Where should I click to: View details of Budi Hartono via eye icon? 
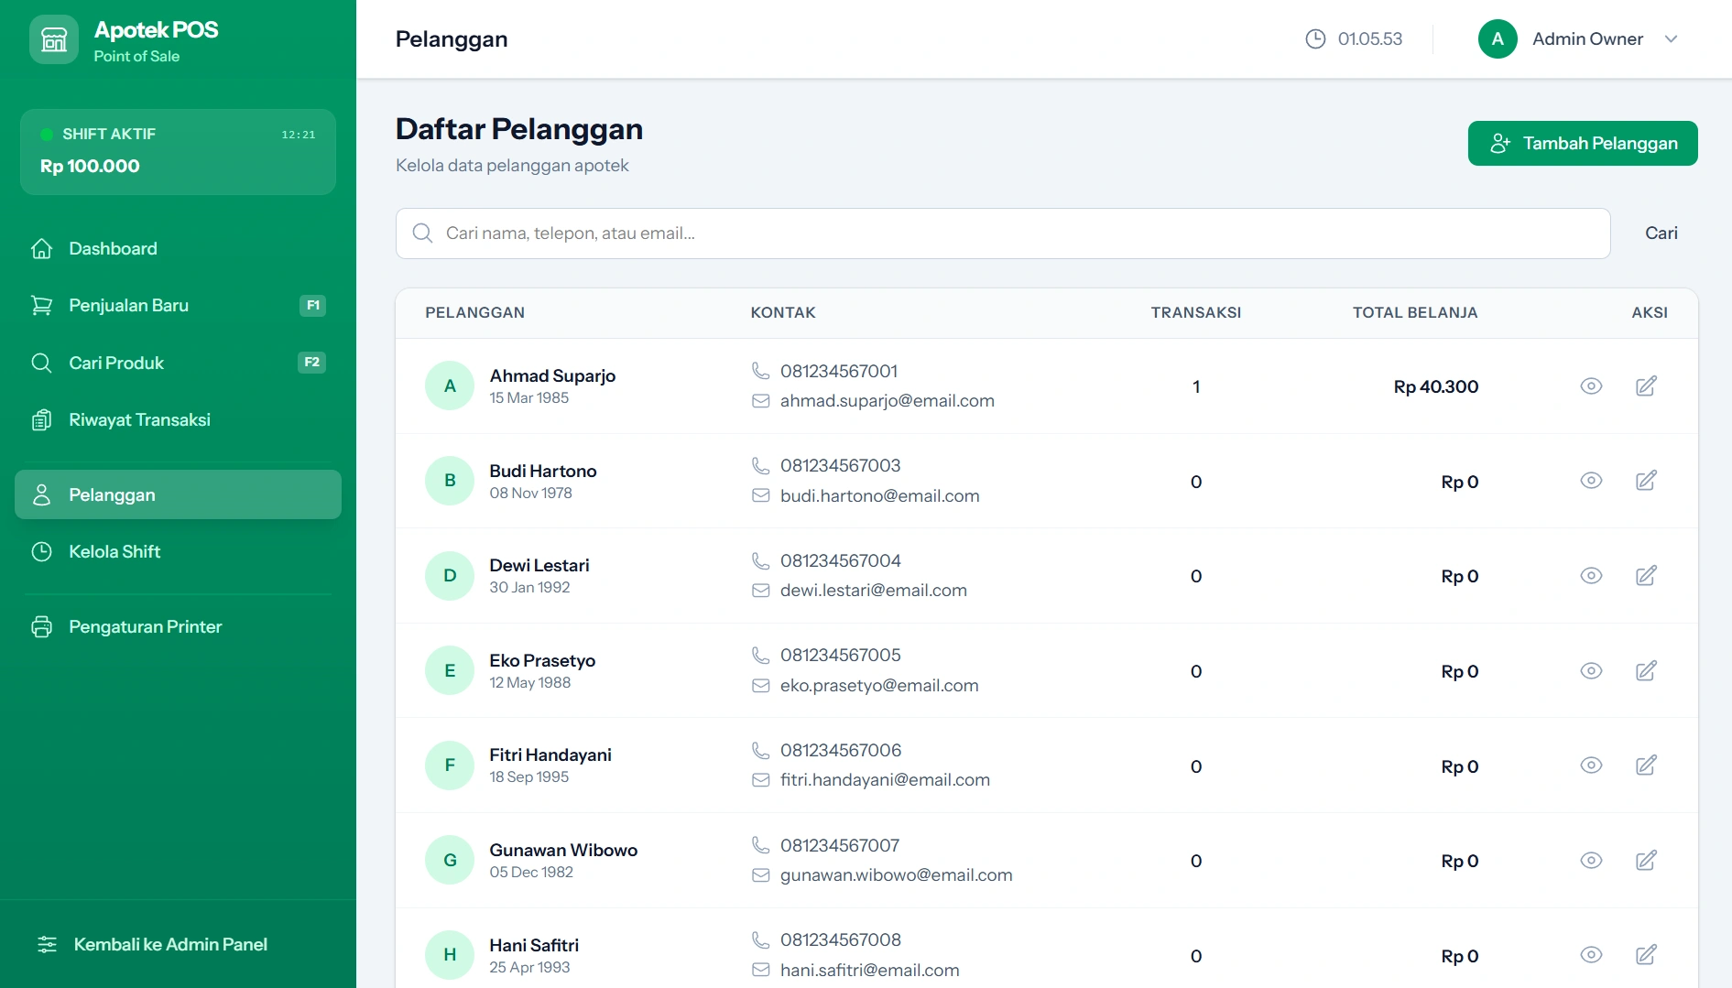click(1591, 481)
